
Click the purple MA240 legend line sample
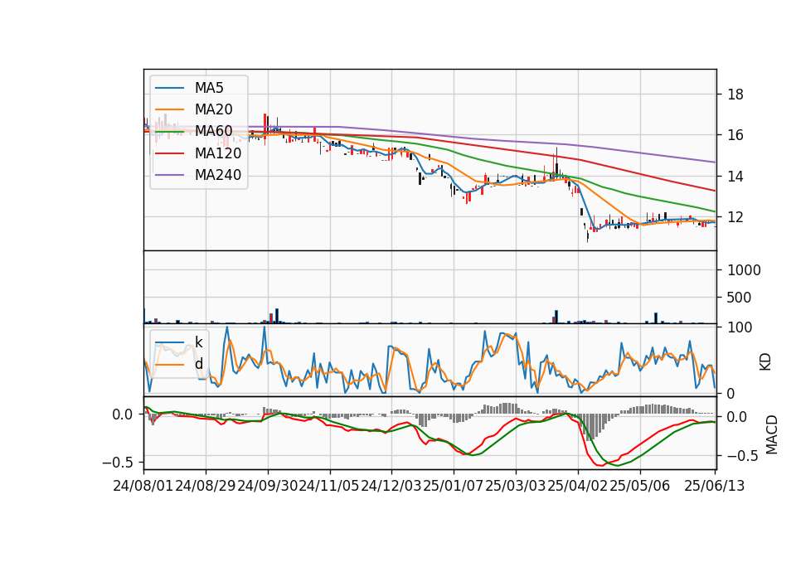[x=169, y=175]
